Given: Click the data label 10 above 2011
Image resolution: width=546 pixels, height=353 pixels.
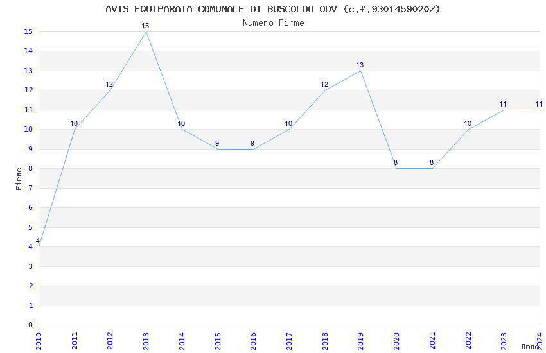Looking at the screenshot, I should (74, 123).
